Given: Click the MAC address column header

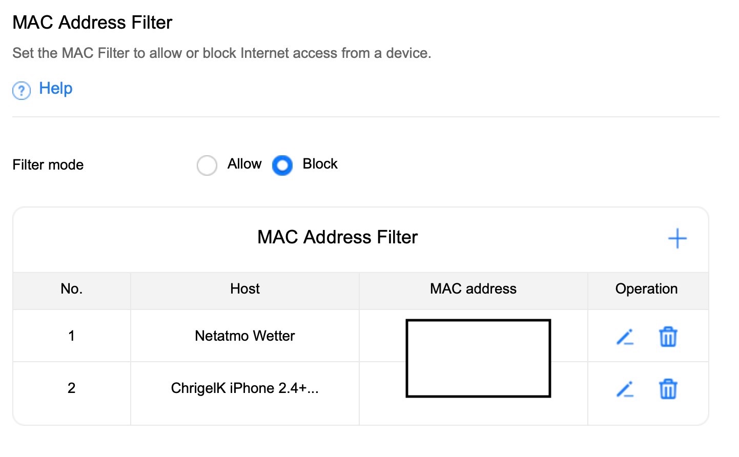Looking at the screenshot, I should [x=473, y=289].
